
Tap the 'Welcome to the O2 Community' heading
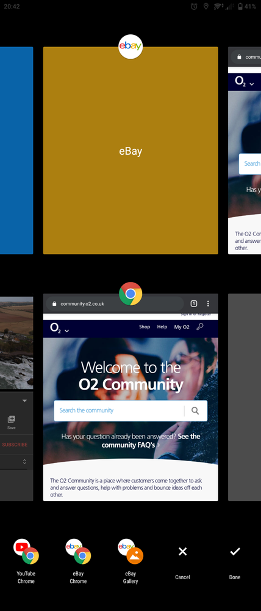pyautogui.click(x=130, y=376)
